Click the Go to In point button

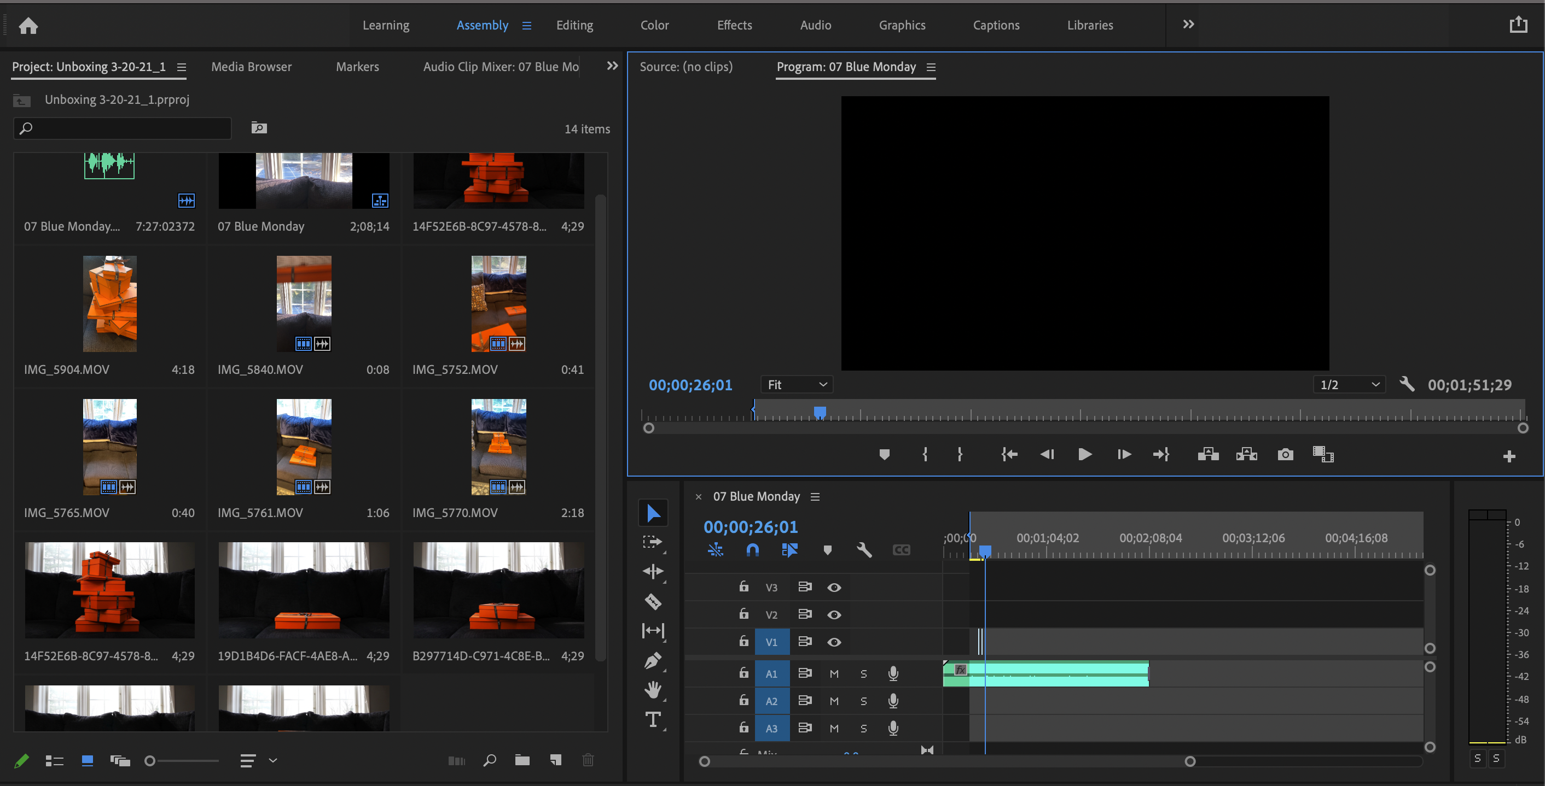[1009, 455]
